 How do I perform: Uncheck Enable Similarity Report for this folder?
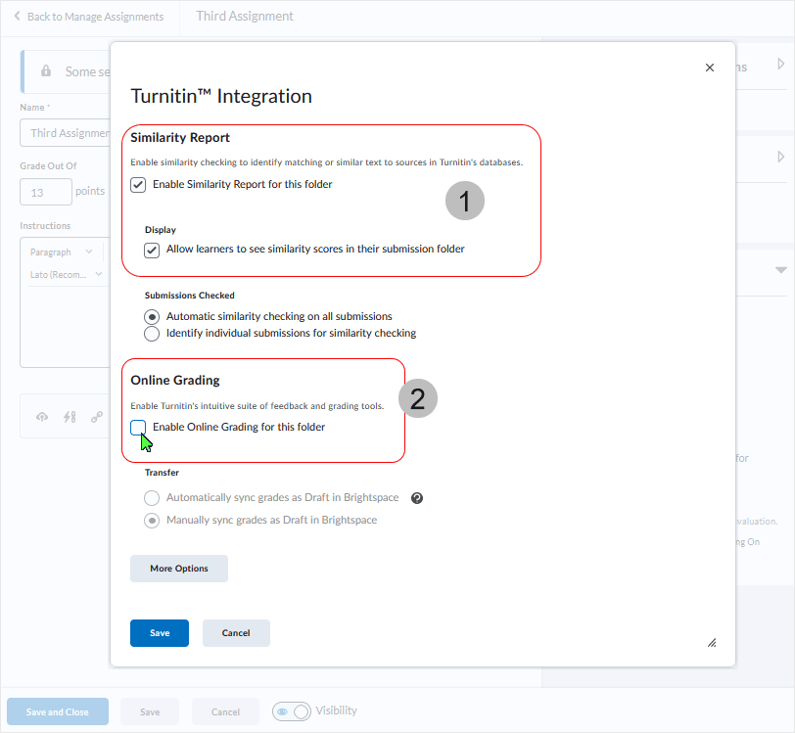click(138, 185)
